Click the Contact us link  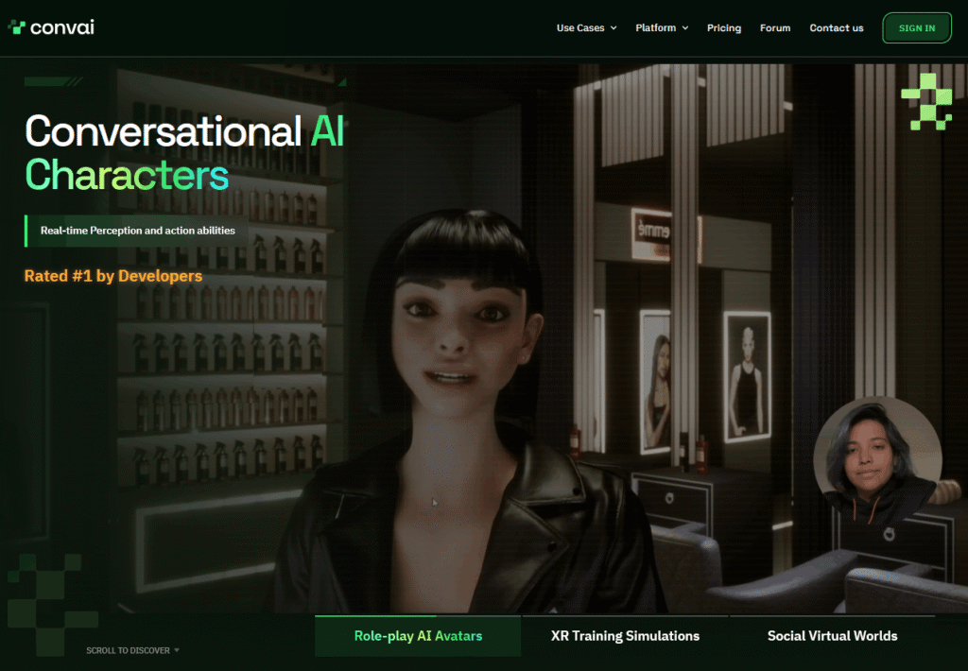point(836,28)
